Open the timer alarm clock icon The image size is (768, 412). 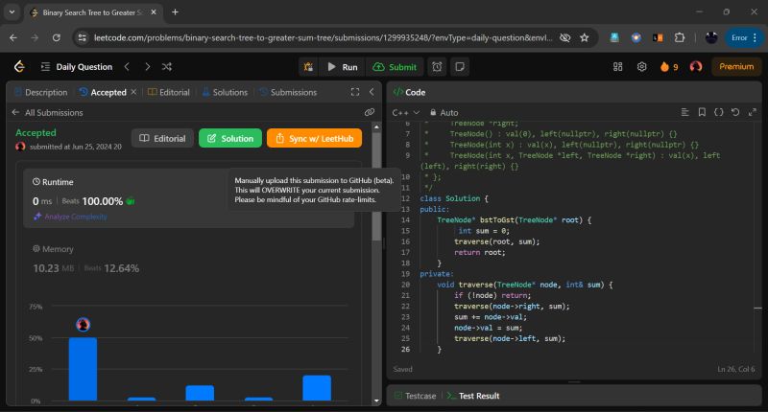(437, 67)
